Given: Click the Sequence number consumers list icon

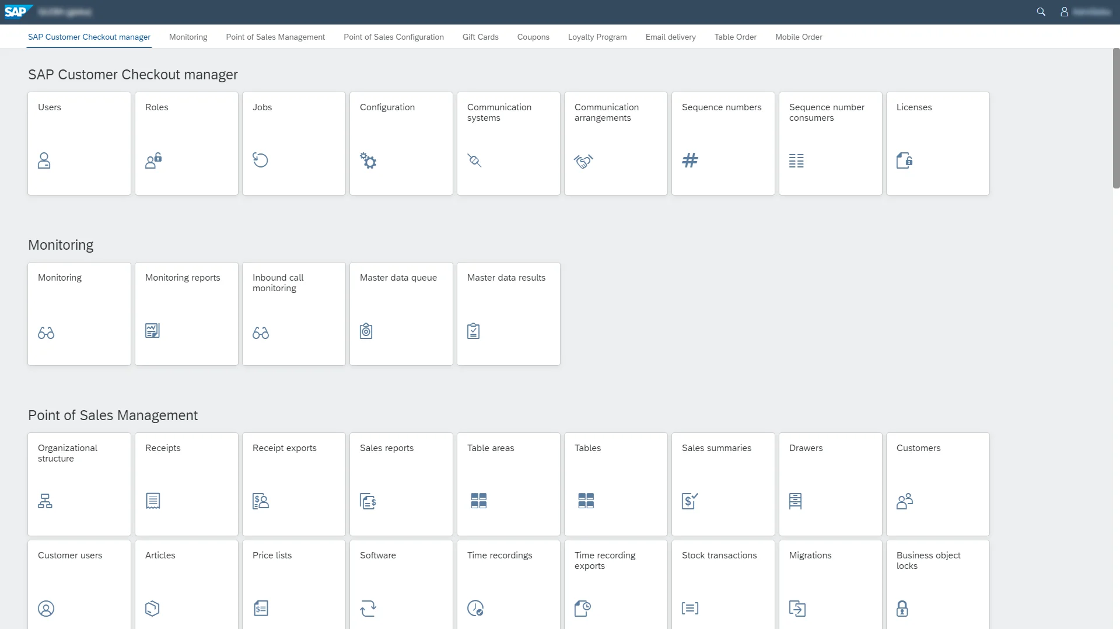Looking at the screenshot, I should 796,160.
